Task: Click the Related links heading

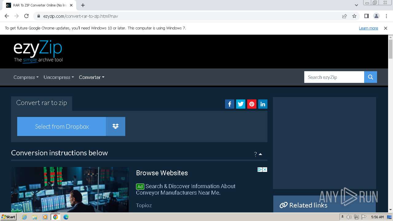Action: [308, 205]
